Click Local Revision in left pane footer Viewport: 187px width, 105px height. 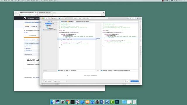(73, 71)
